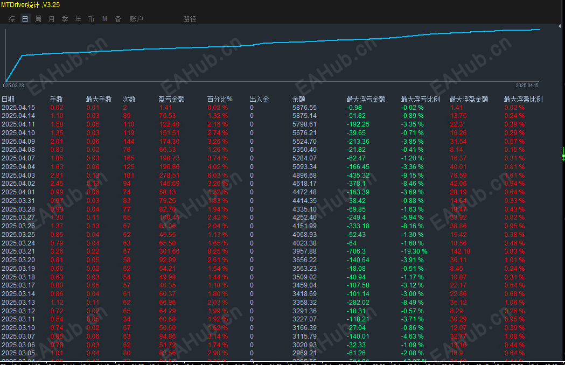Switch to the 年 yearly tab
Image resolution: width=565 pixels, height=365 pixels.
click(x=78, y=19)
